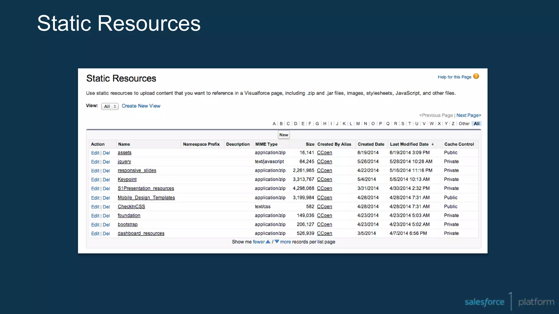Viewport: 559px width, 314px height.
Task: Open the dashboard_resources name link
Action: click(x=141, y=233)
